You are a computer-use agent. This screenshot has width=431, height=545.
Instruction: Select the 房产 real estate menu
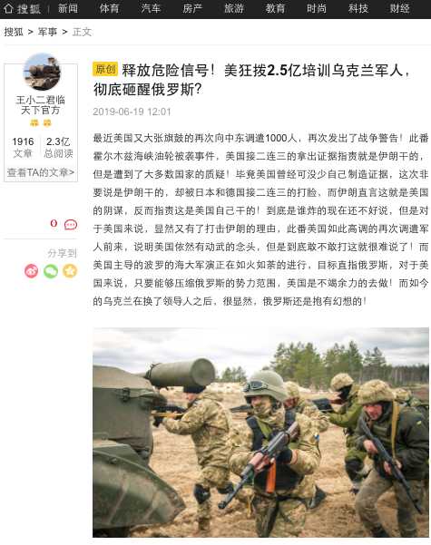tap(192, 8)
